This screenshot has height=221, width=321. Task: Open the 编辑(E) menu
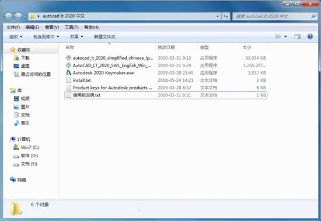[32, 27]
